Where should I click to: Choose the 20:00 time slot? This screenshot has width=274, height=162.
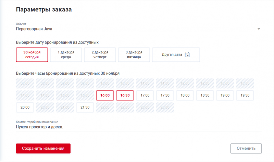pyautogui.click(x=25, y=107)
